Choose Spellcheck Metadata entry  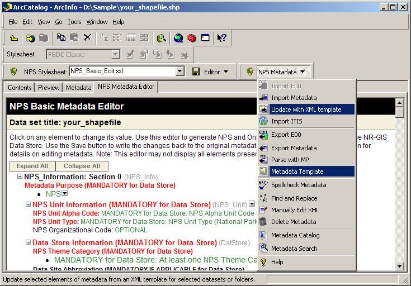point(306,185)
